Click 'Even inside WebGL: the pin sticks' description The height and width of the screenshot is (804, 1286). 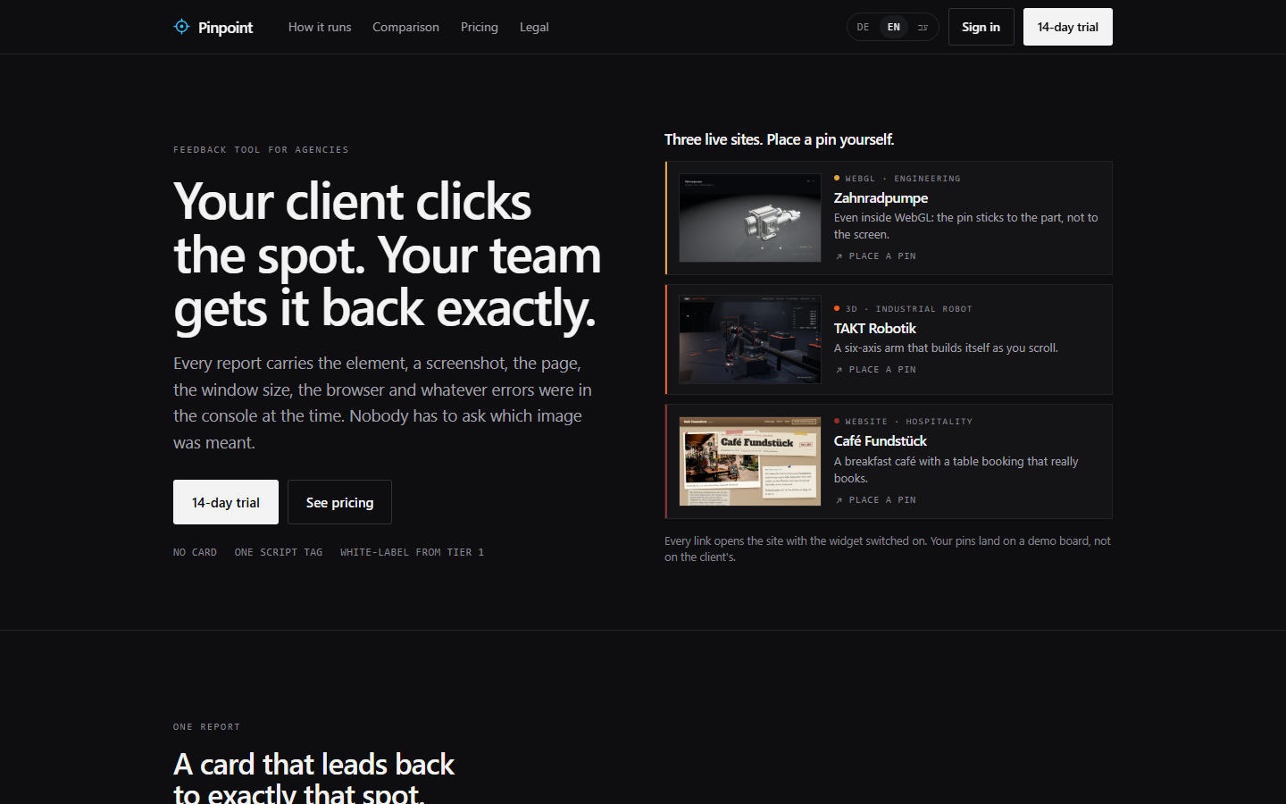966,226
